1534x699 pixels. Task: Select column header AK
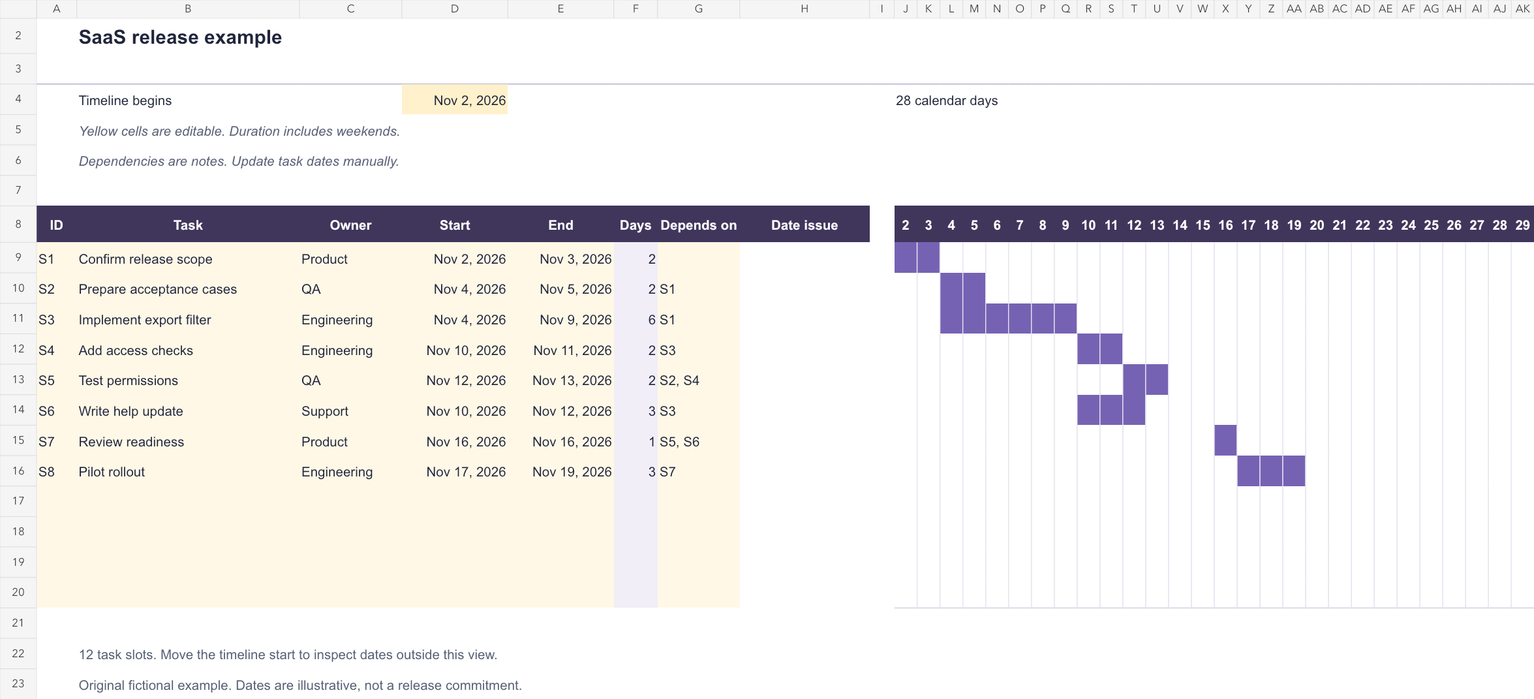coord(1522,8)
